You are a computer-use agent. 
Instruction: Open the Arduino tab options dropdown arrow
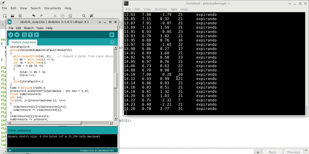click(x=112, y=42)
